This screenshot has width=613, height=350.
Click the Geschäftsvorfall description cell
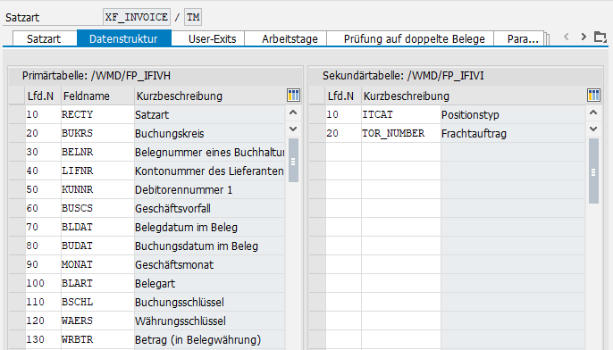209,208
